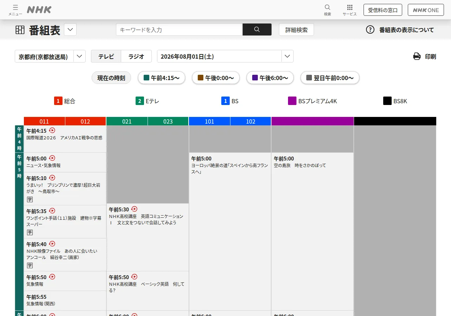Open program ヨーロッパ絶景の道
Viewport: 451px width, 316px height.
230,231
